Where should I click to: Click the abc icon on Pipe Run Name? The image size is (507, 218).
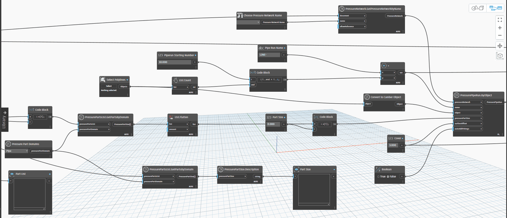(261, 48)
